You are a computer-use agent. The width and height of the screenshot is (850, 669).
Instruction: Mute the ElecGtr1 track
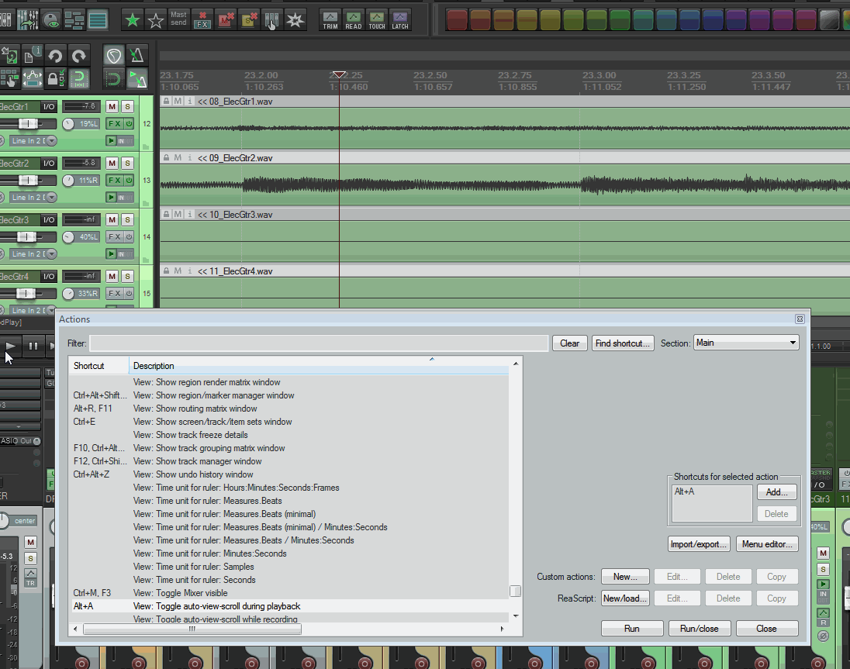click(112, 107)
